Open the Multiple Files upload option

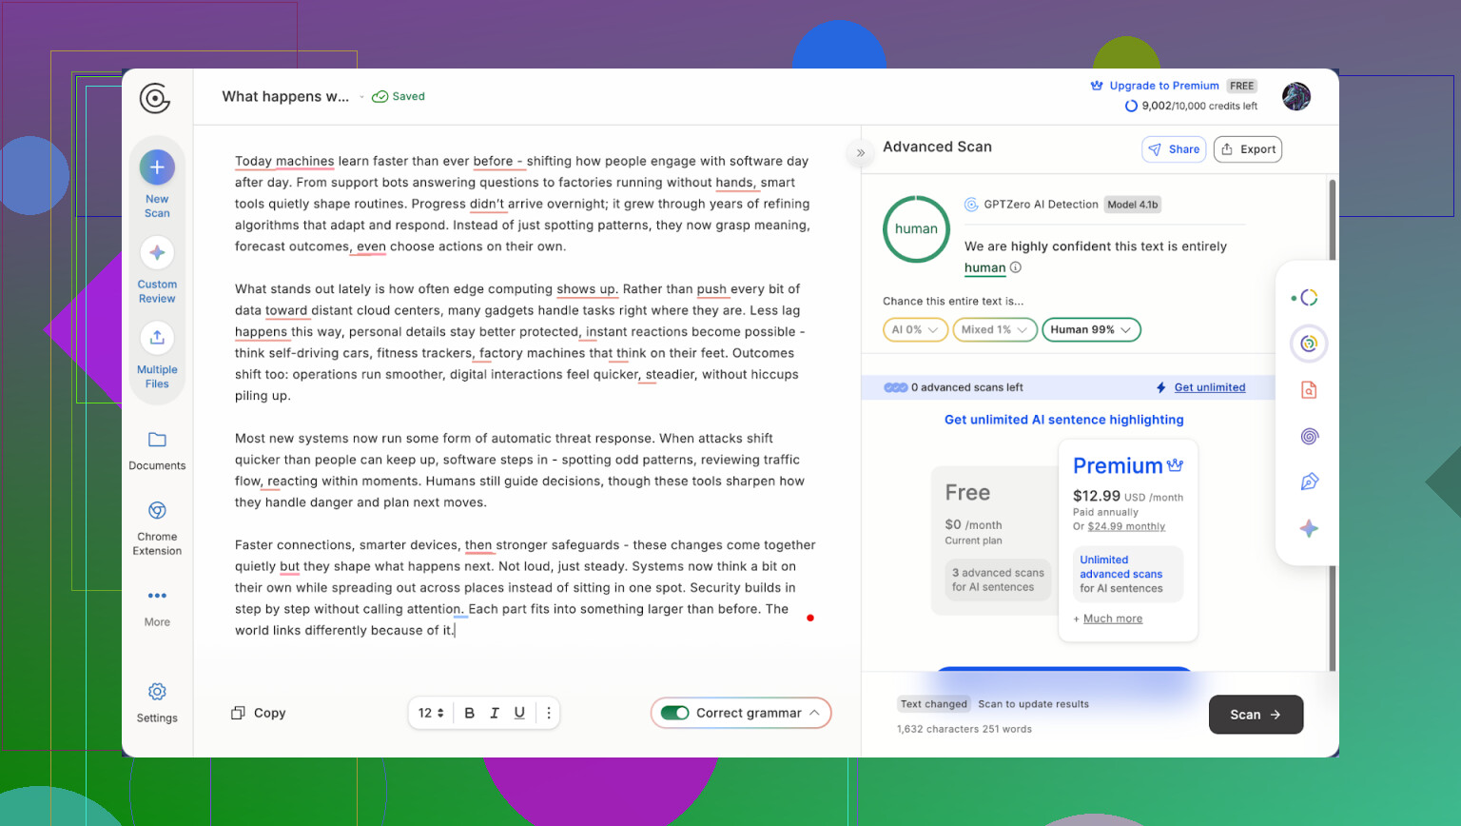[x=157, y=339]
